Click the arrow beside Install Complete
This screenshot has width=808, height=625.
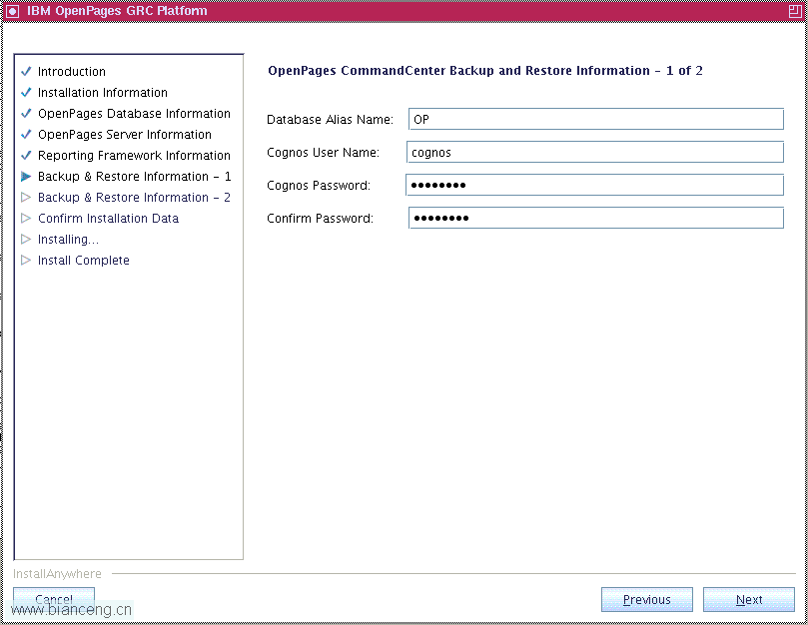(26, 261)
